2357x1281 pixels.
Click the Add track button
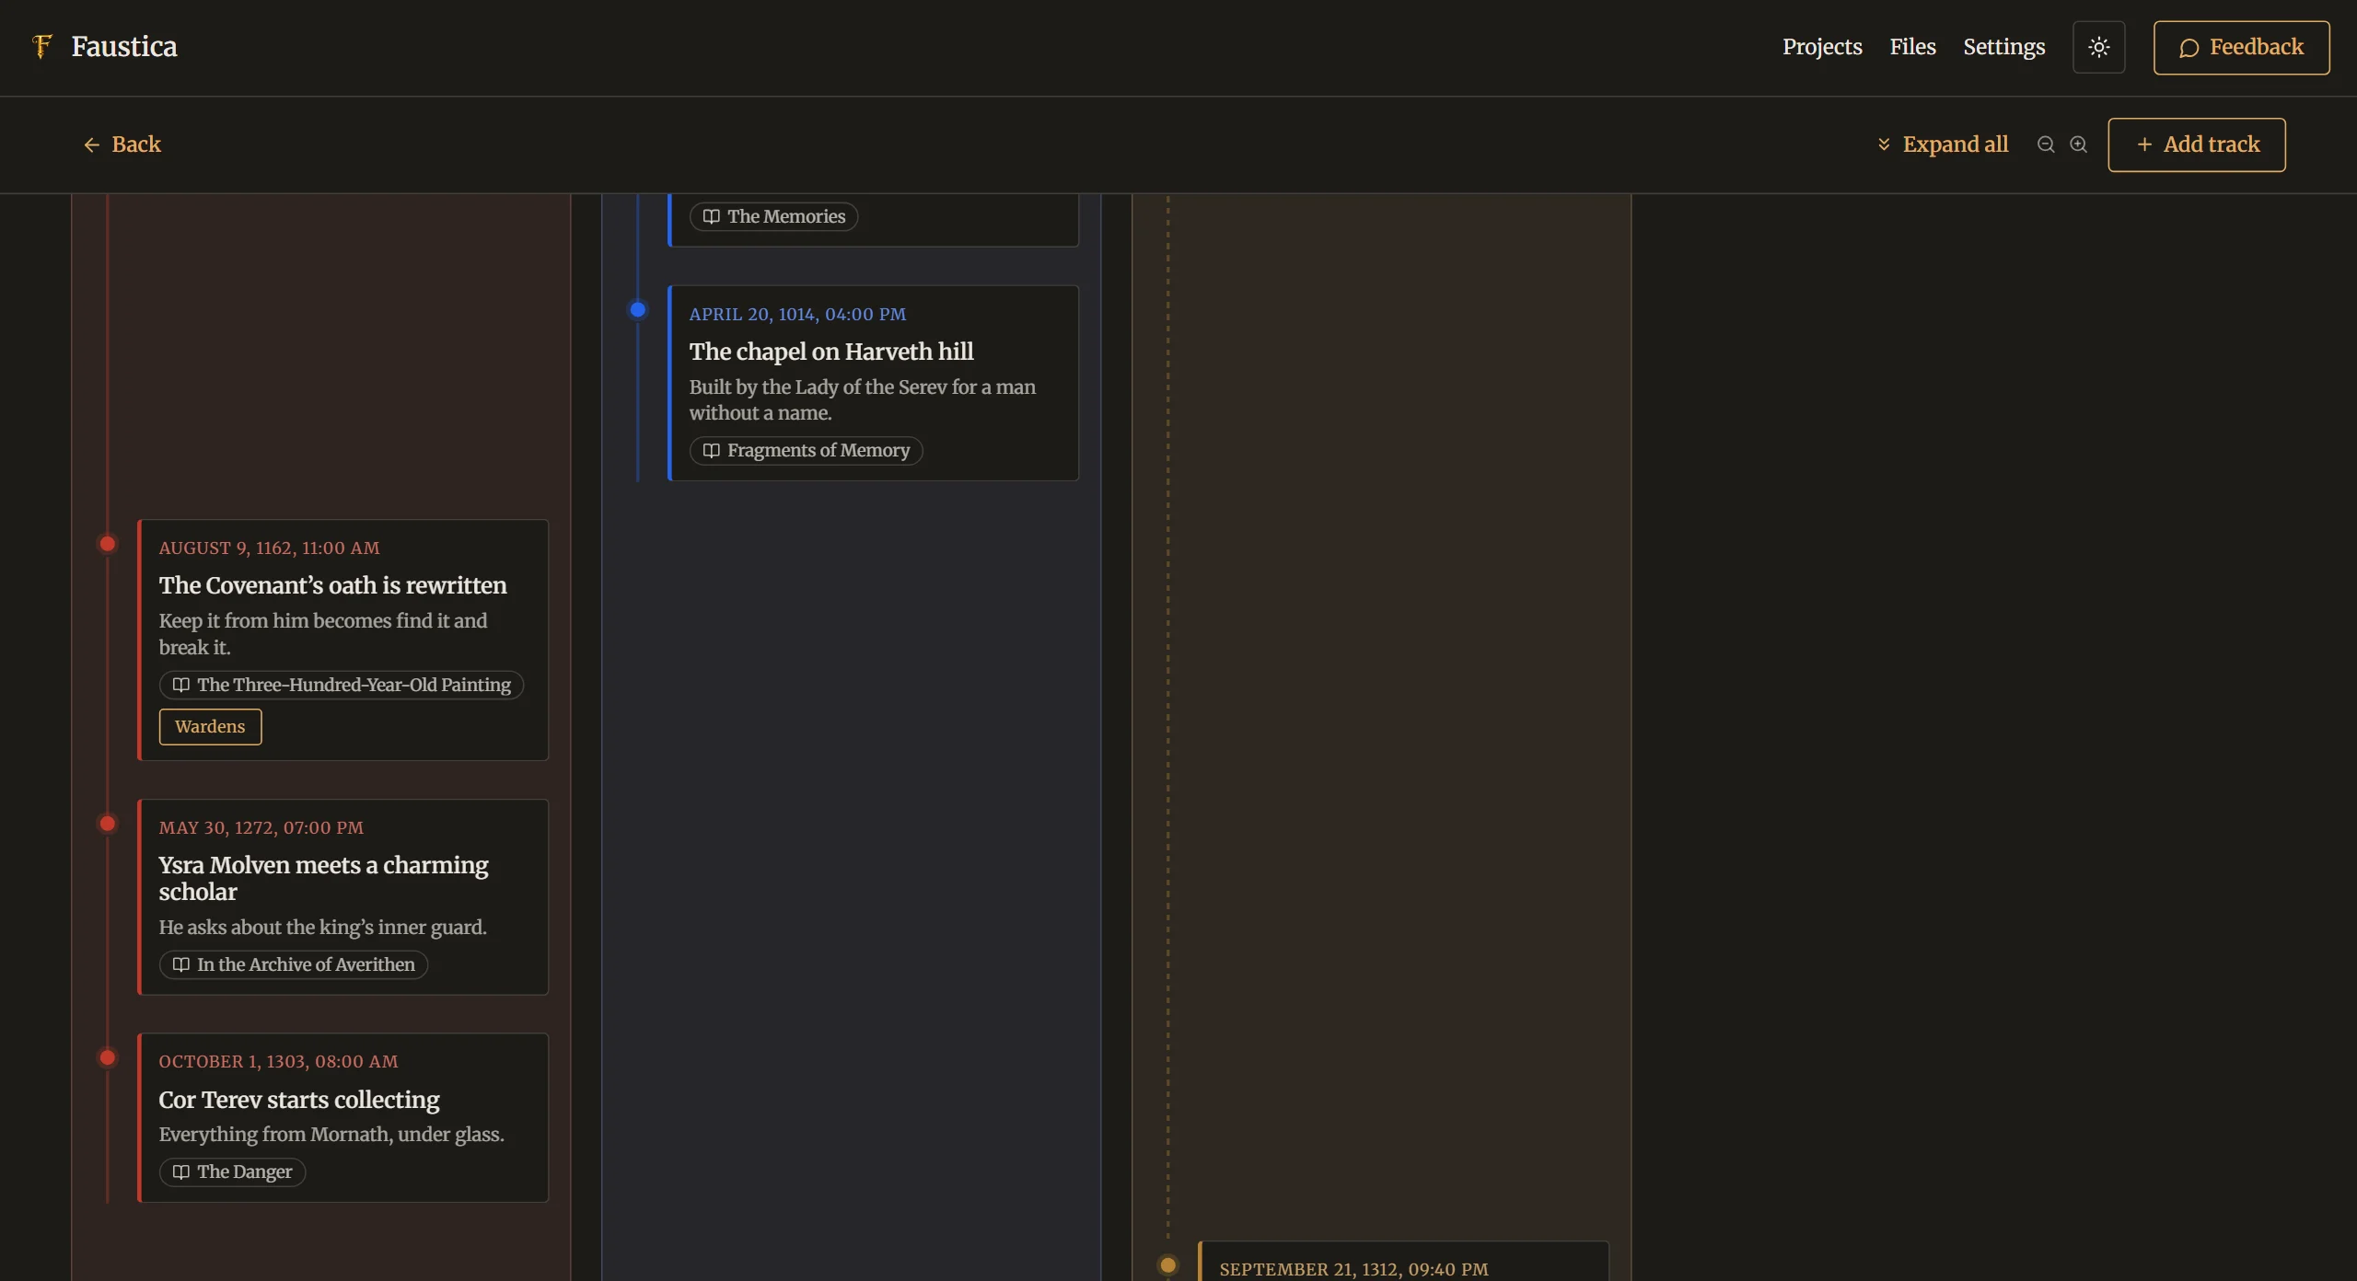pyautogui.click(x=2196, y=144)
